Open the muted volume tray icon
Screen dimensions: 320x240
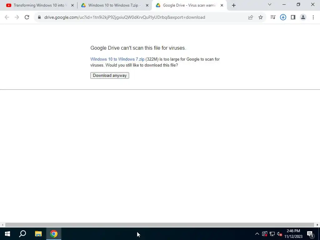[279, 234]
